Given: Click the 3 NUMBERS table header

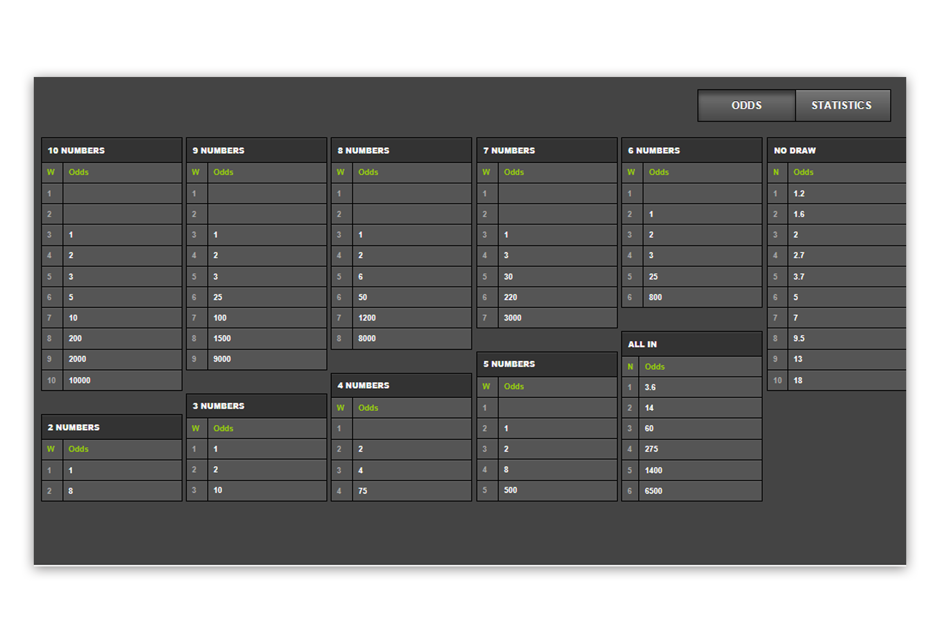Looking at the screenshot, I should (x=257, y=406).
